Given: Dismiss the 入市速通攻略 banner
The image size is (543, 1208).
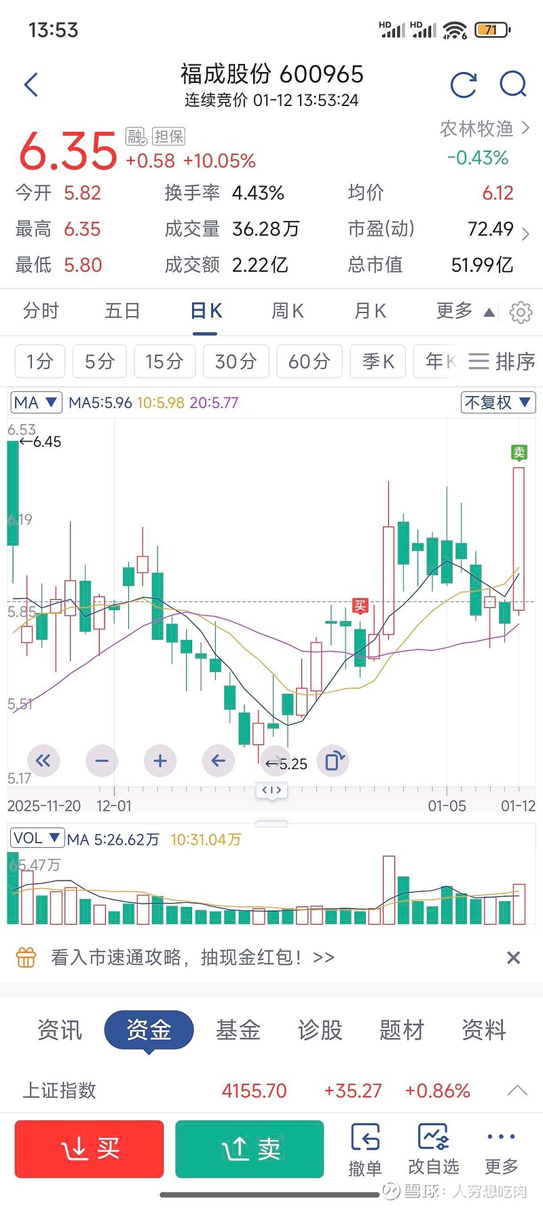Looking at the screenshot, I should click(513, 958).
